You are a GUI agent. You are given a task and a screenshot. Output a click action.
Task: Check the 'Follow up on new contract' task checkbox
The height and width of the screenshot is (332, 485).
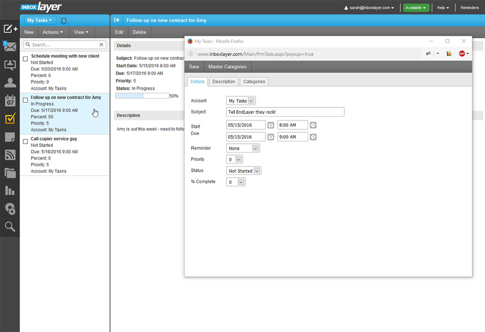tap(25, 100)
